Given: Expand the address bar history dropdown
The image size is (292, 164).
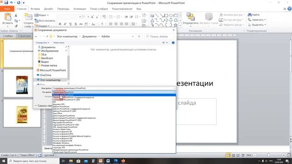Looking at the screenshot, I should click(133, 36).
